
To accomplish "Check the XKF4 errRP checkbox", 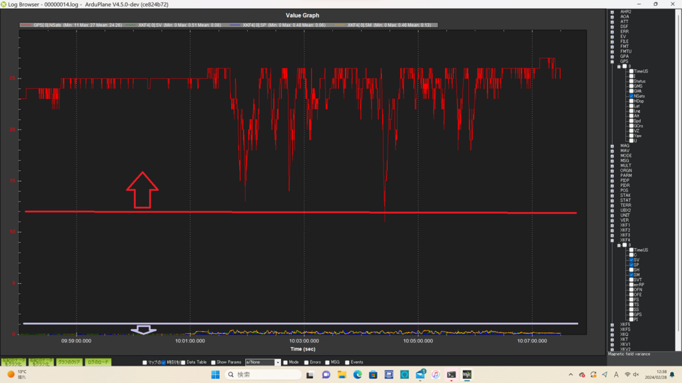I will (x=631, y=285).
